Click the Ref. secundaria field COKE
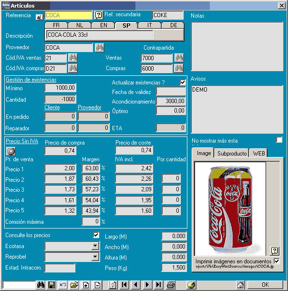This screenshot has width=288, height=291. click(168, 15)
